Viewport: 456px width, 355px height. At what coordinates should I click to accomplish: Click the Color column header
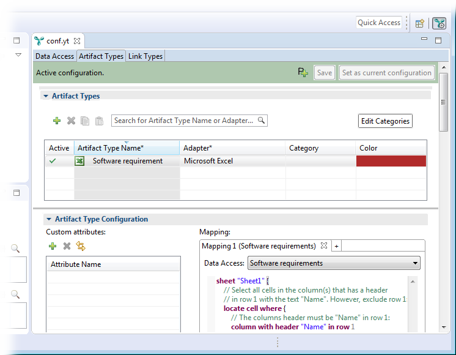391,148
